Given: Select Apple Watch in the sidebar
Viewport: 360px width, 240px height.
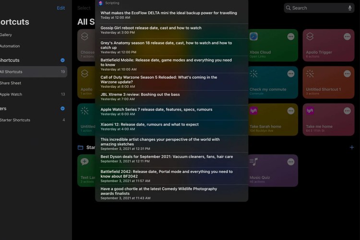Looking at the screenshot, I should (34, 94).
